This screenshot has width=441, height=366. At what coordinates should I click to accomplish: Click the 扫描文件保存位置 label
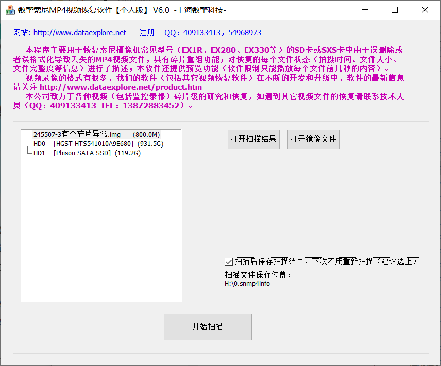tap(258, 274)
